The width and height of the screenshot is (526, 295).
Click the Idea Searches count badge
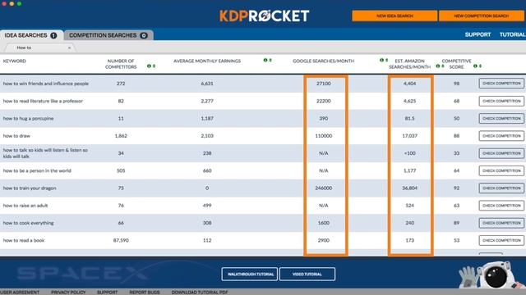pos(53,35)
